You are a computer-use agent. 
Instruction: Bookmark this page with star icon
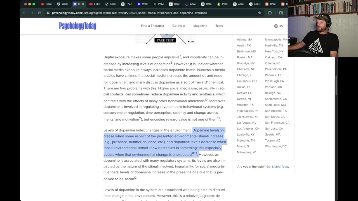[x=260, y=13]
